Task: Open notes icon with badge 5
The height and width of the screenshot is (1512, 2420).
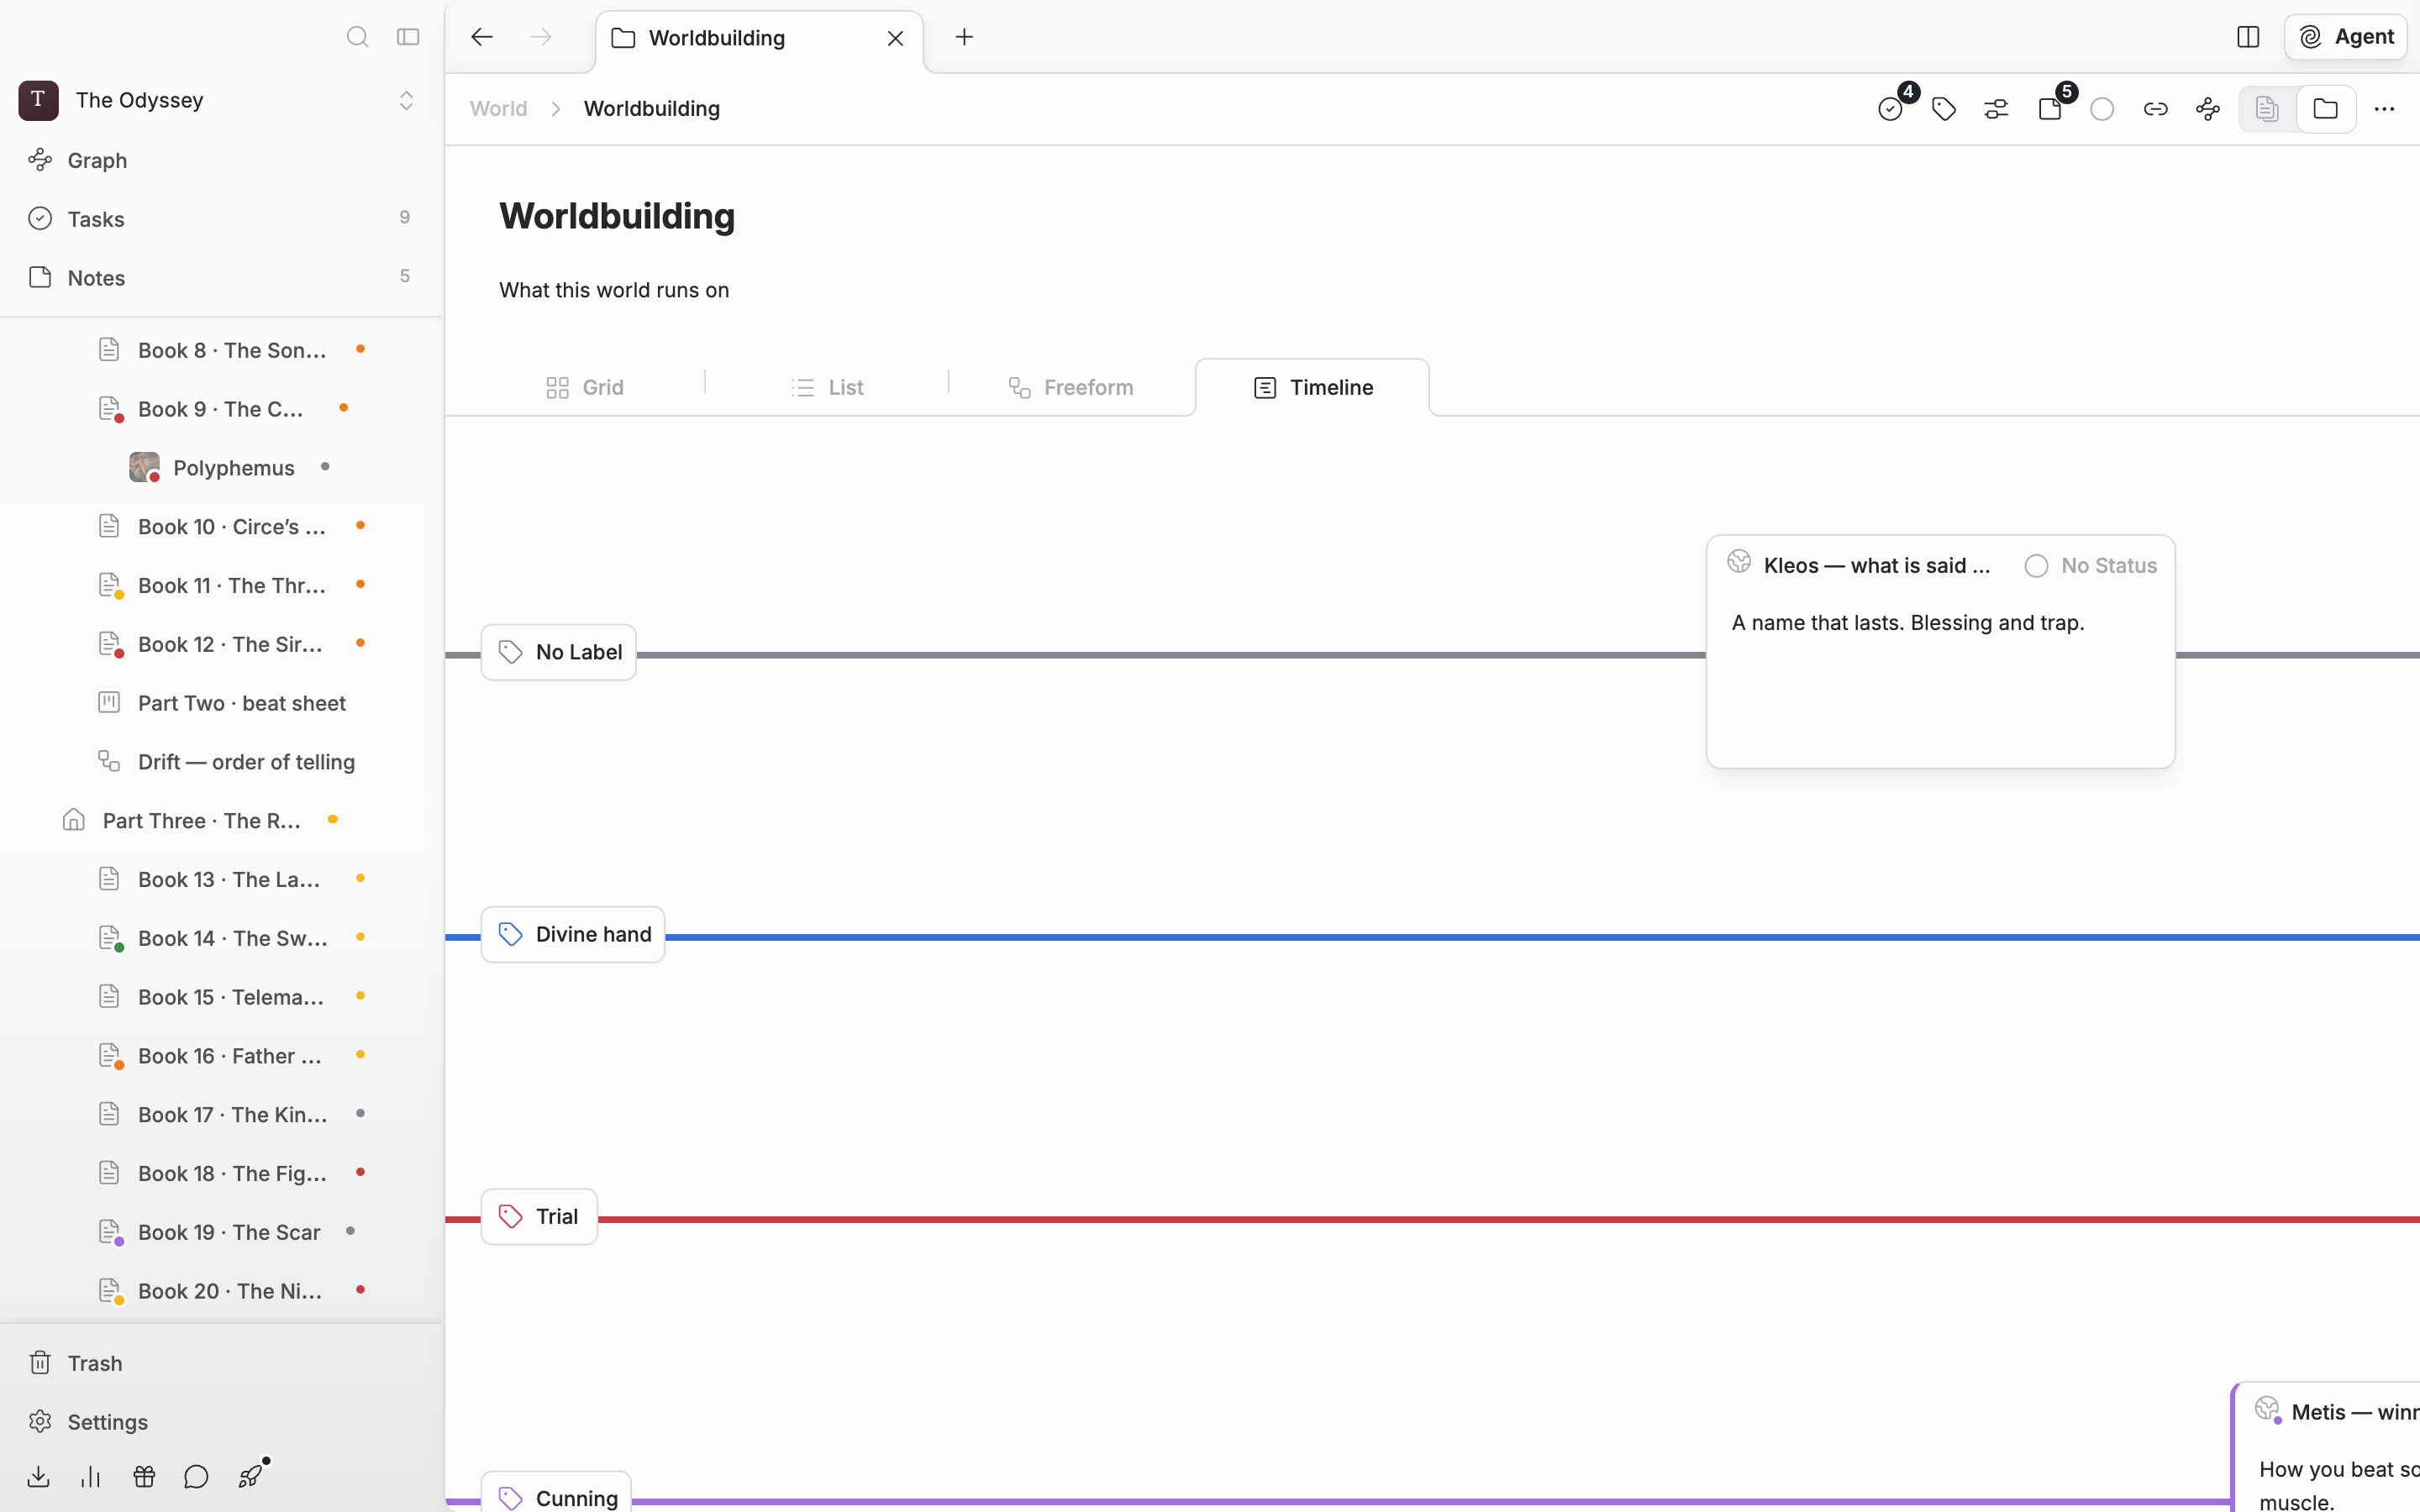Action: [2050, 109]
